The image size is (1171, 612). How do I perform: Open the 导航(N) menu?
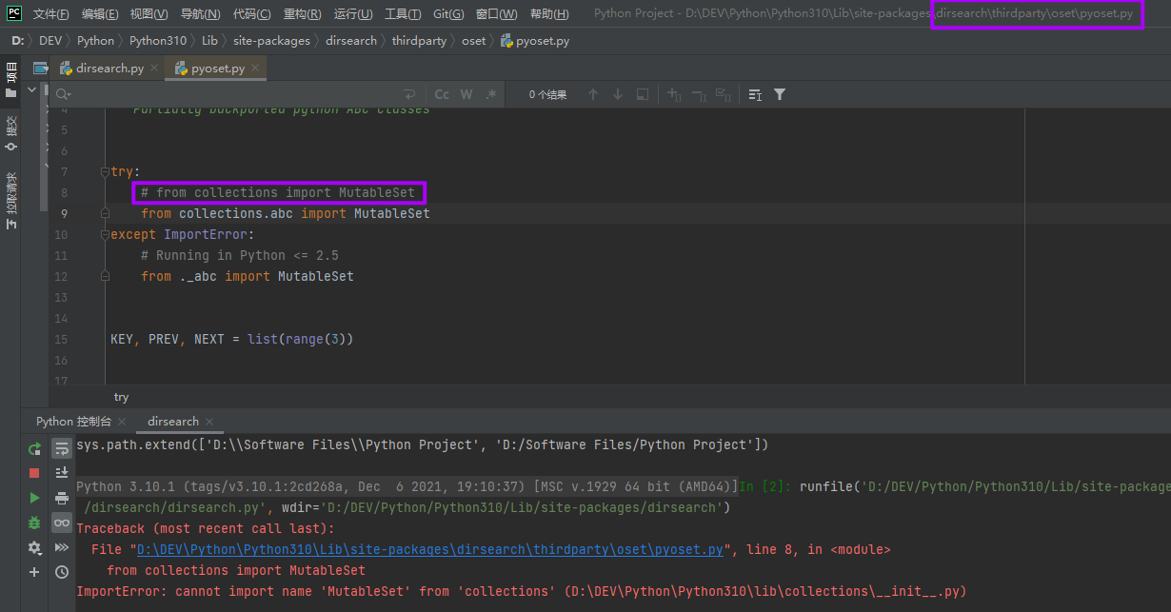(200, 14)
